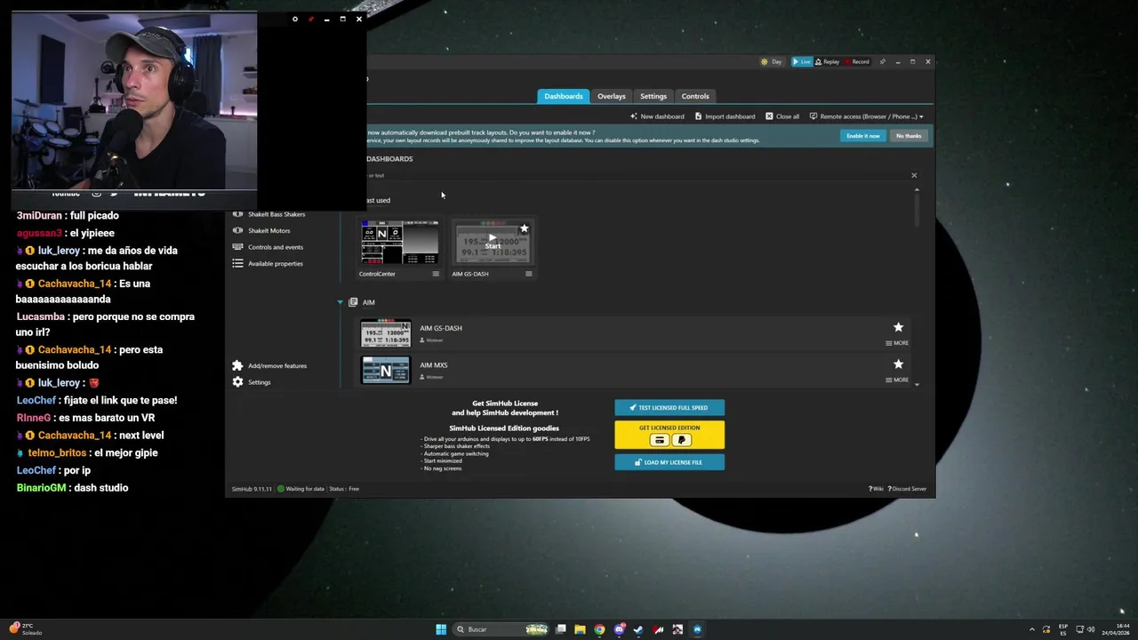Screen dimensions: 1138x640
Task: Click the settings icon in webcam window titlebar
Action: click(295, 19)
